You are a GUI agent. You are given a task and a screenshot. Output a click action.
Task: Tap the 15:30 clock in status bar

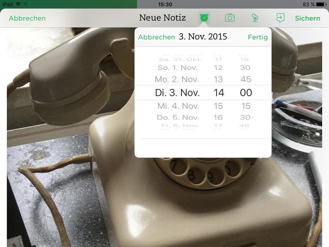pos(165,4)
